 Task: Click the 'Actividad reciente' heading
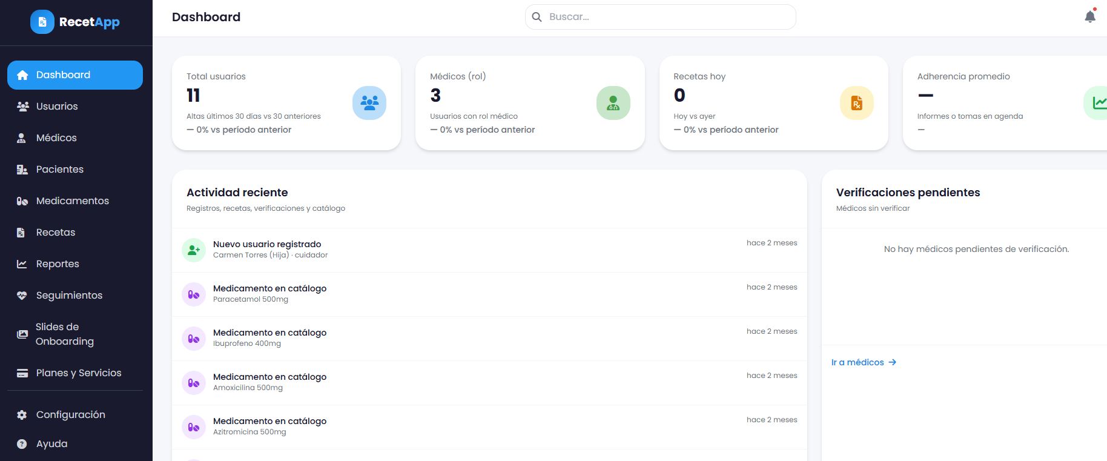point(237,193)
